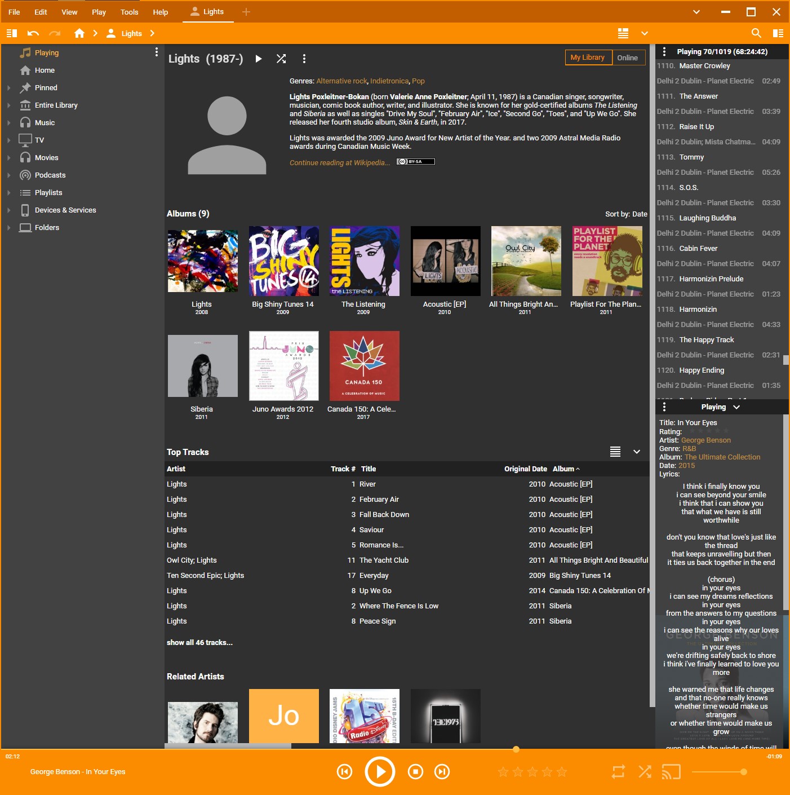Open the Tools menu
Screen dimensions: 790x795
pos(129,12)
